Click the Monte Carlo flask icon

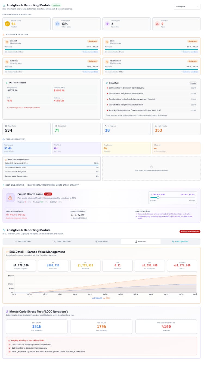tap(7, 312)
